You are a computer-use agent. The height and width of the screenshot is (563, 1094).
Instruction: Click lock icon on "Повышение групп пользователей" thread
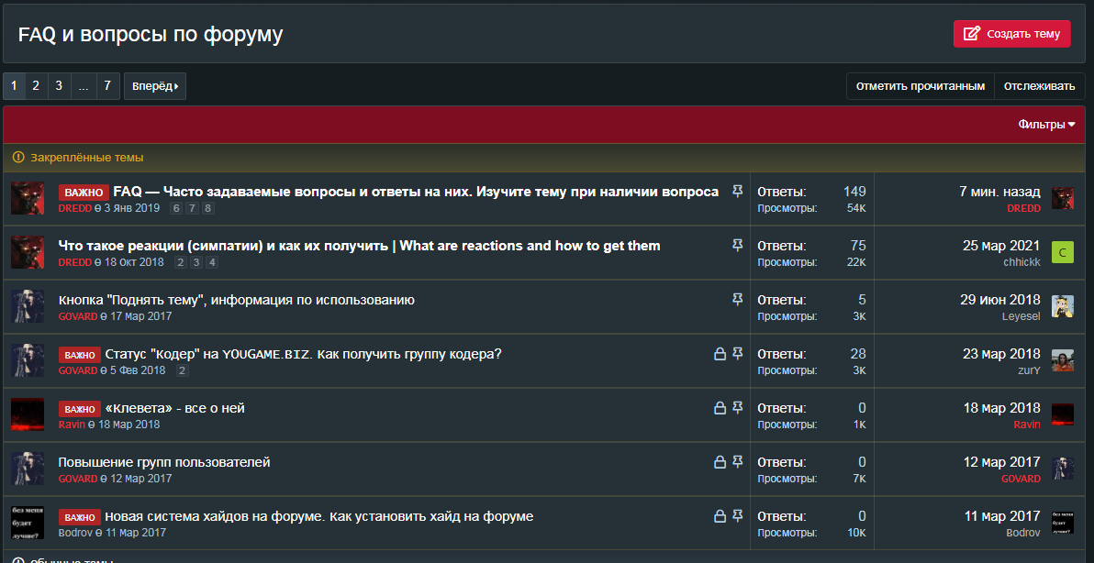coord(720,462)
